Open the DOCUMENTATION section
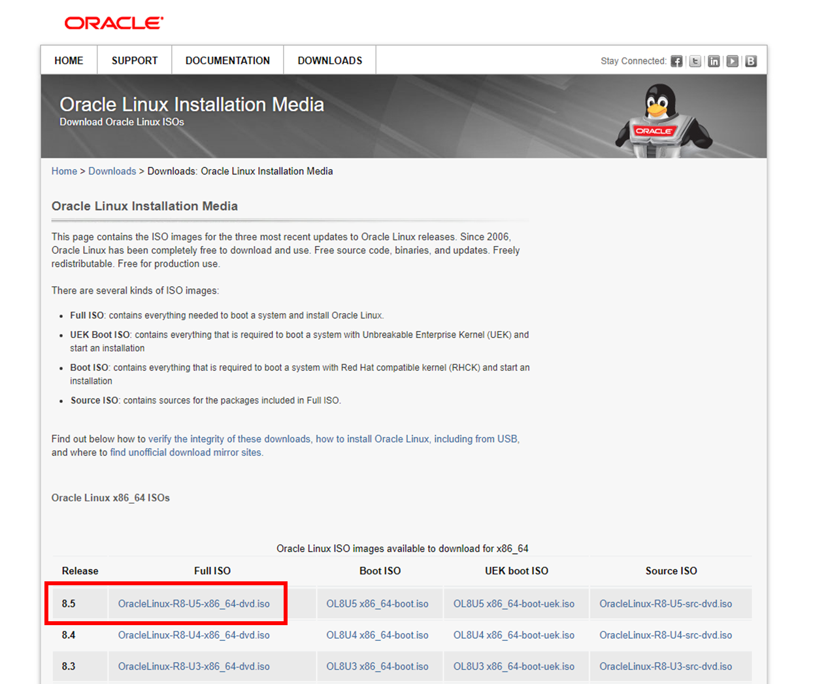The width and height of the screenshot is (813, 684). click(x=227, y=60)
